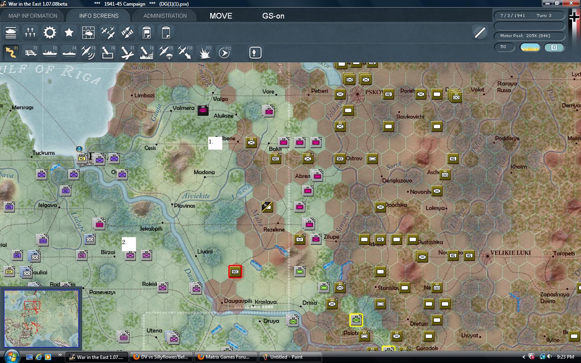Click the up-arrow box toolbar button
The image size is (581, 363).
tap(255, 52)
